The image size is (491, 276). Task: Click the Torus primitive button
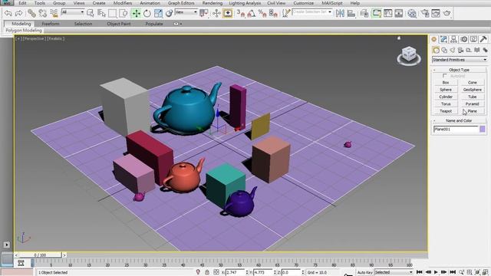(x=446, y=104)
